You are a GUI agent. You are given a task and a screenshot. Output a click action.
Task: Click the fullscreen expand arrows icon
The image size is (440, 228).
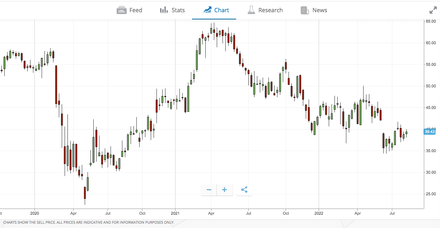point(432,10)
